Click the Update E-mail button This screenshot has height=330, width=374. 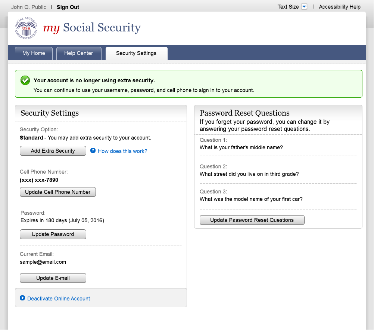click(53, 278)
